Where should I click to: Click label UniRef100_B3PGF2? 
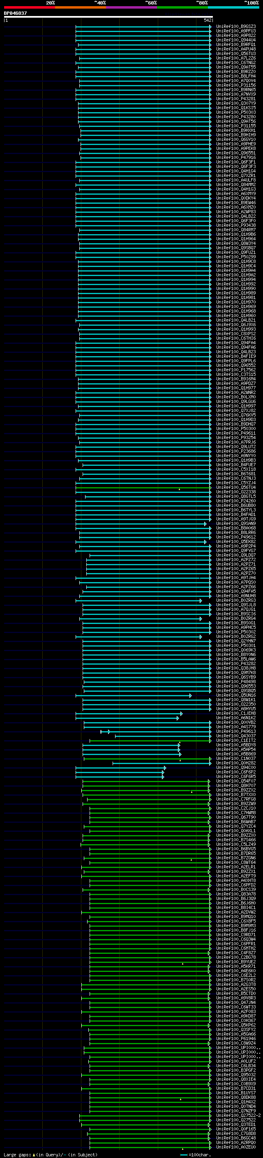pyautogui.click(x=236, y=1070)
